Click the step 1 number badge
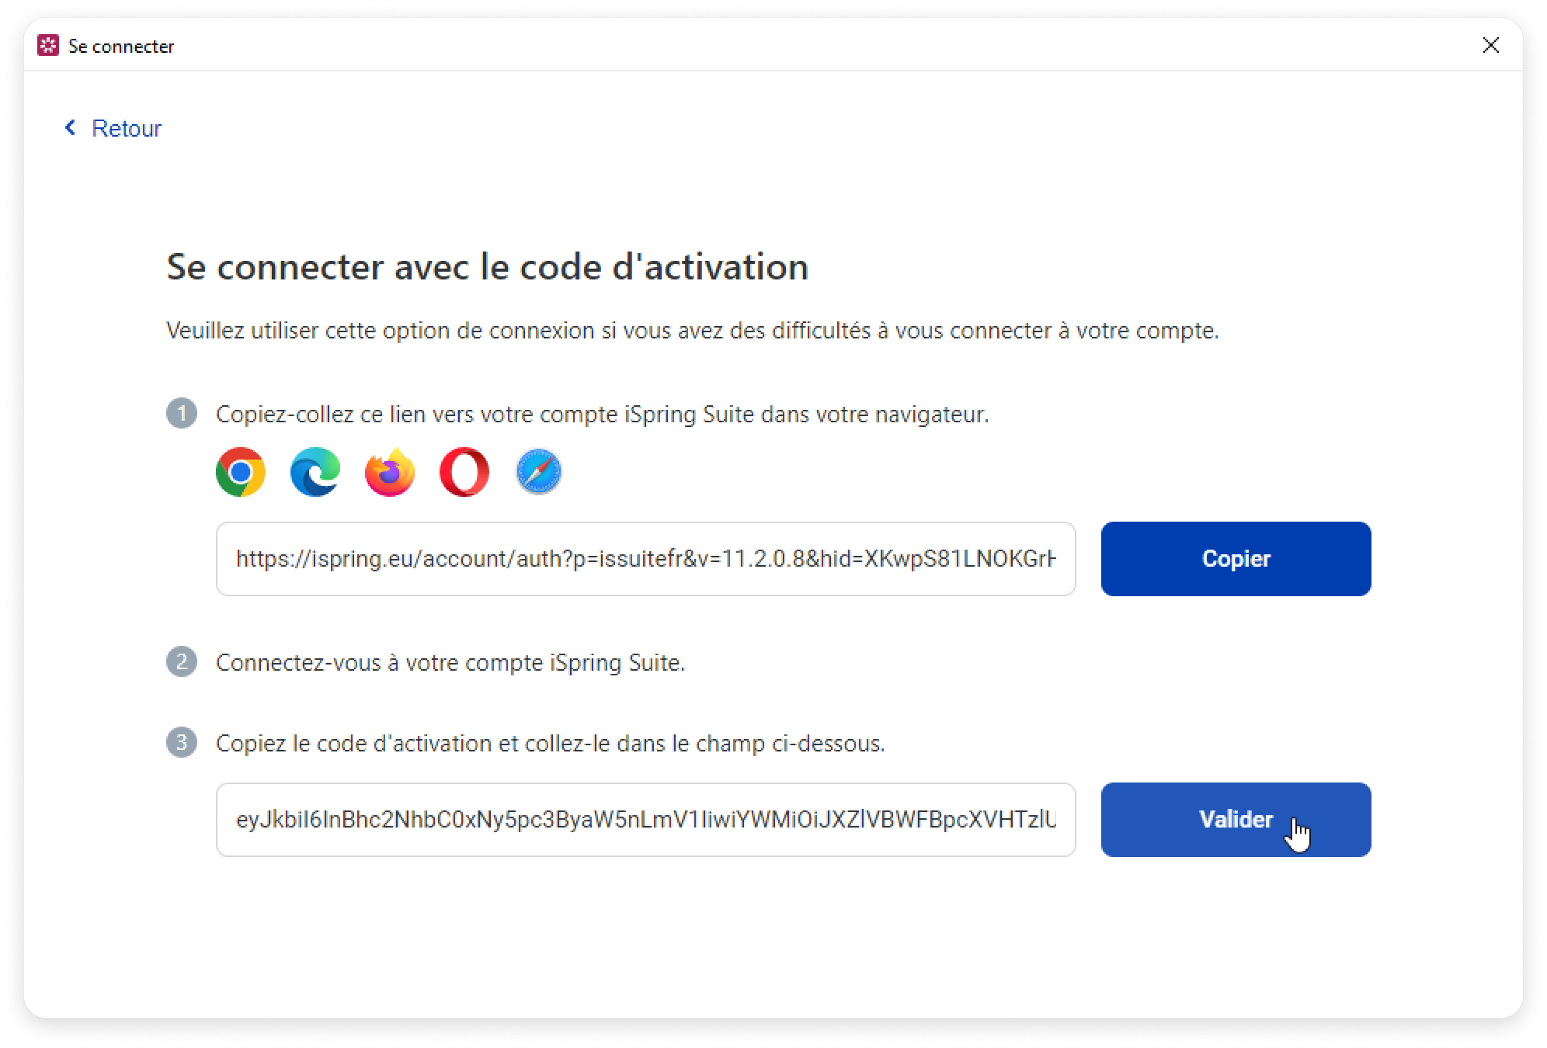The width and height of the screenshot is (1547, 1048). tap(182, 414)
